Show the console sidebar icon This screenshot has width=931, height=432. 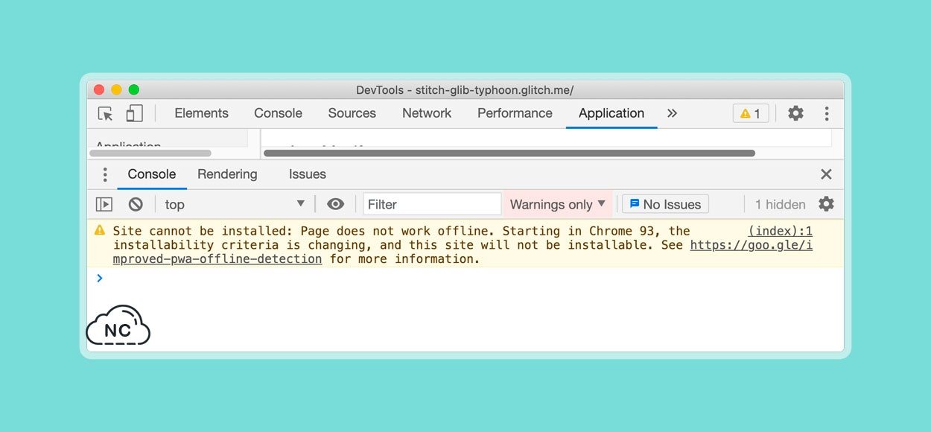[x=104, y=204]
